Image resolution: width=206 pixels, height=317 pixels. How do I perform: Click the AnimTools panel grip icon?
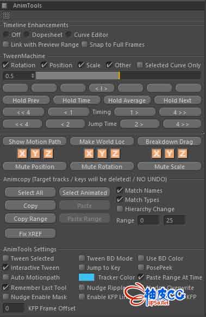point(7,15)
